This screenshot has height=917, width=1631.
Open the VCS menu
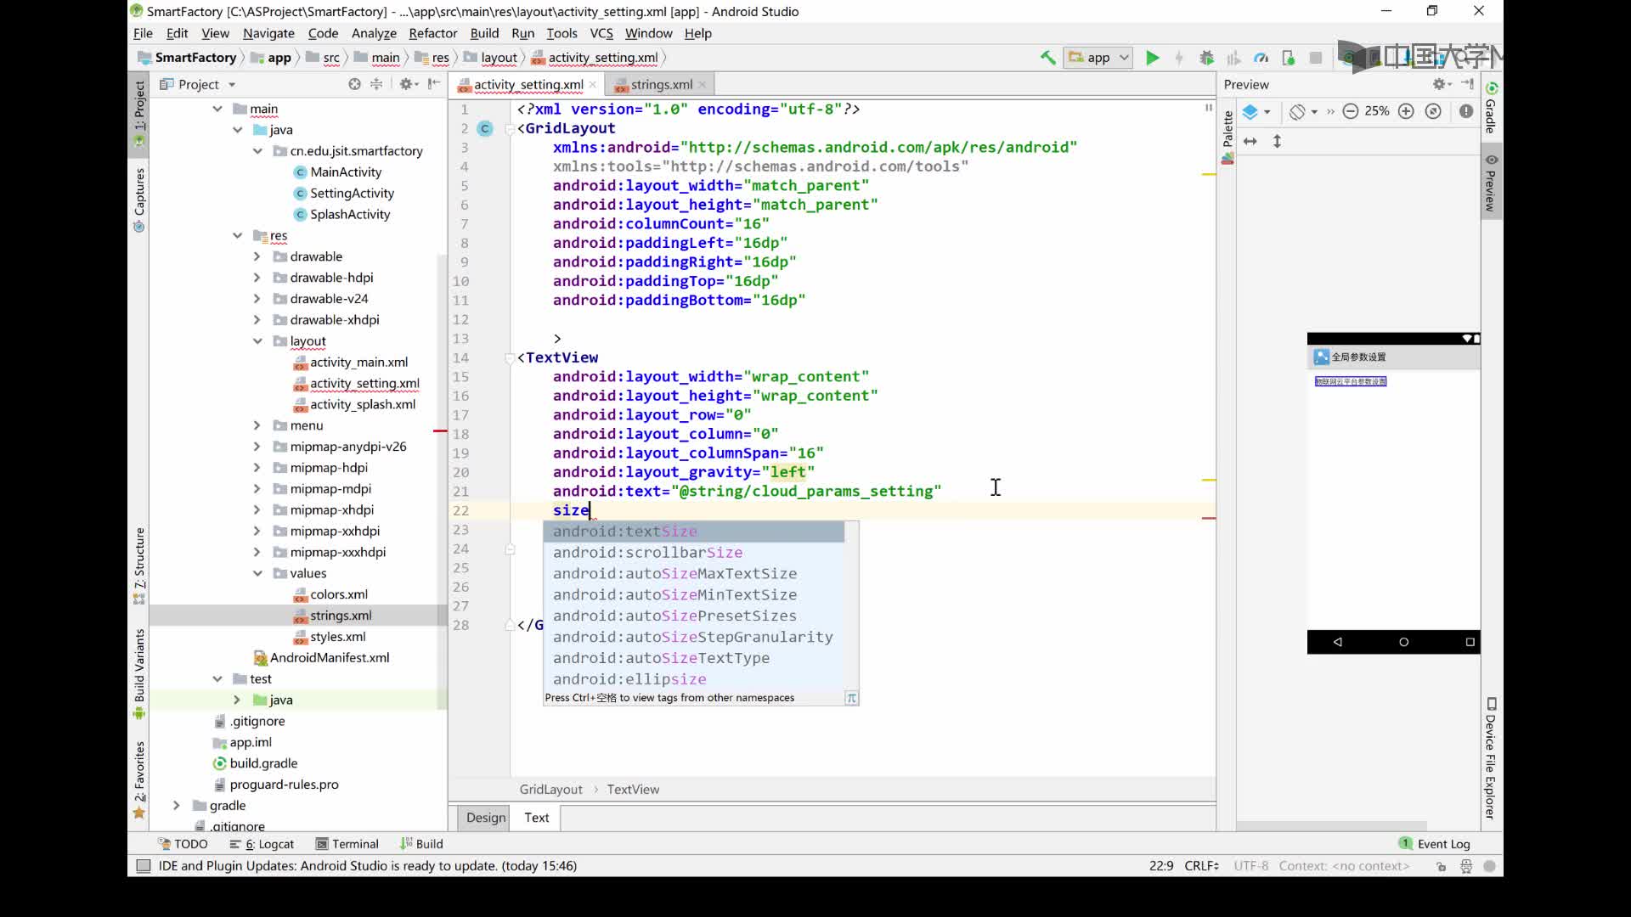pyautogui.click(x=601, y=33)
